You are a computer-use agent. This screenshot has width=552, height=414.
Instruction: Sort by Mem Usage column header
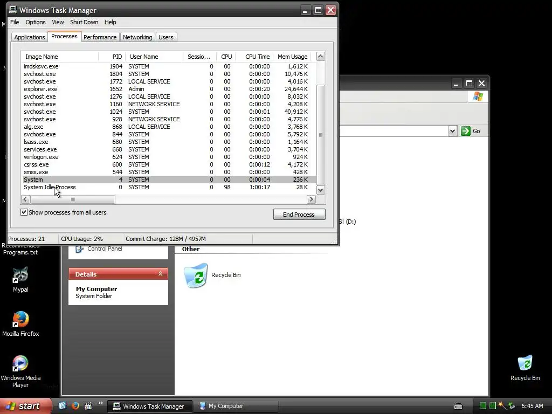[x=292, y=57]
